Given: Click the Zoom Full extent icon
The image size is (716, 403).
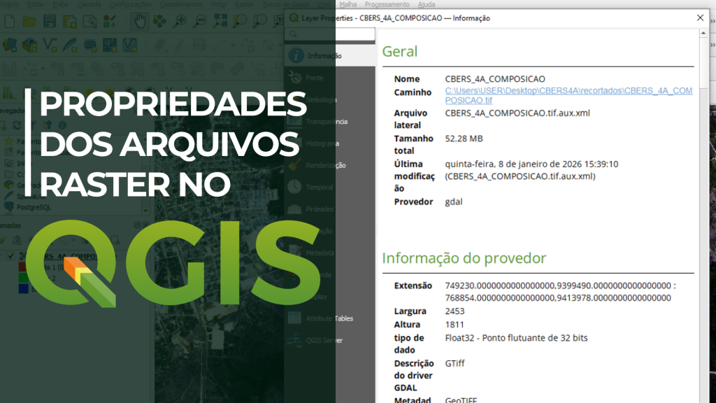Looking at the screenshot, I should click(x=220, y=21).
